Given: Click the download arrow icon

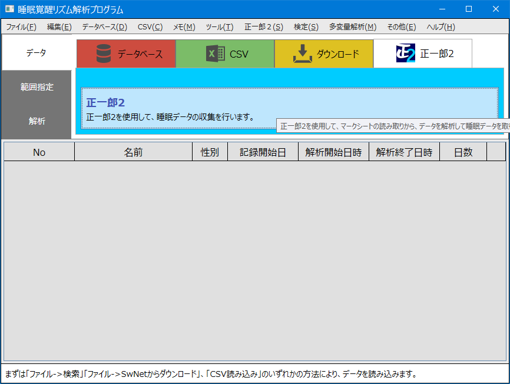Looking at the screenshot, I should pyautogui.click(x=303, y=54).
